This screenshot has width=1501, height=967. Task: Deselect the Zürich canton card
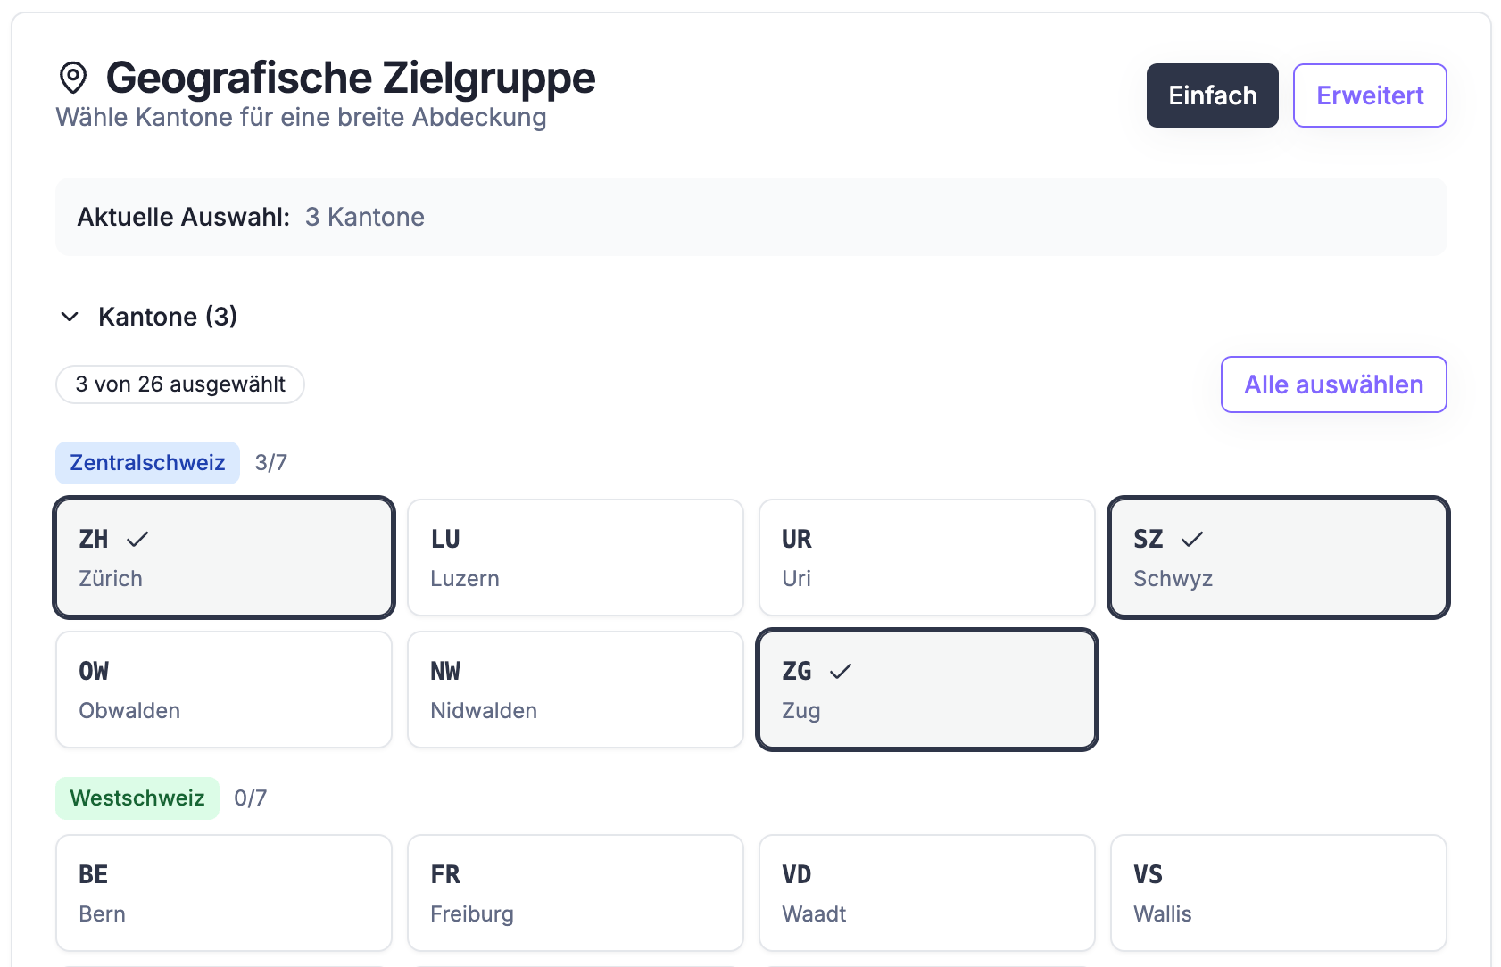point(224,558)
